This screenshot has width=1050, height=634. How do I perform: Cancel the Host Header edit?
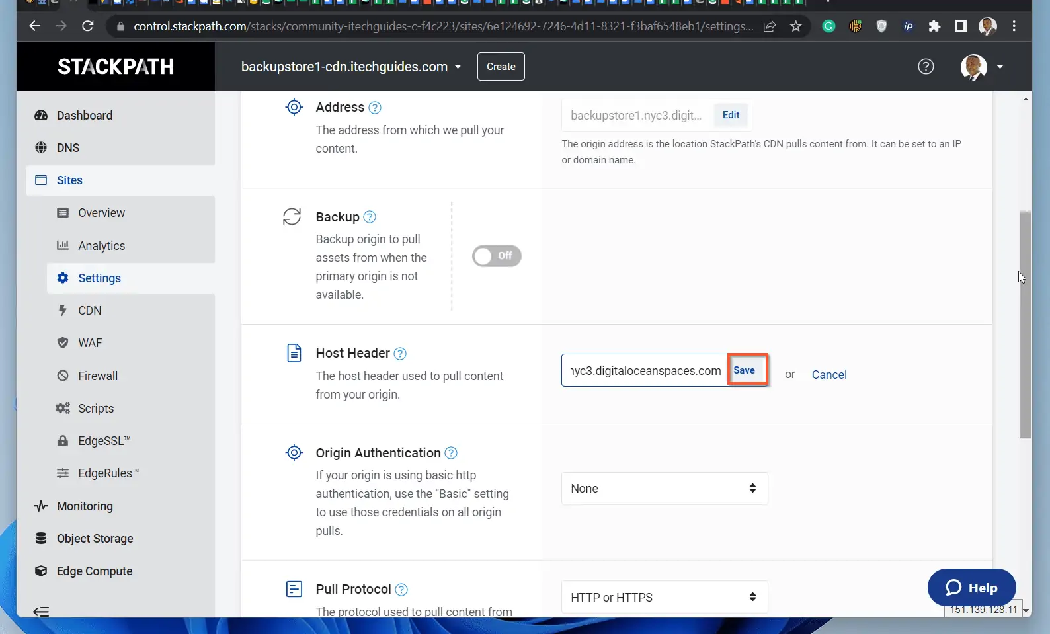click(x=829, y=375)
